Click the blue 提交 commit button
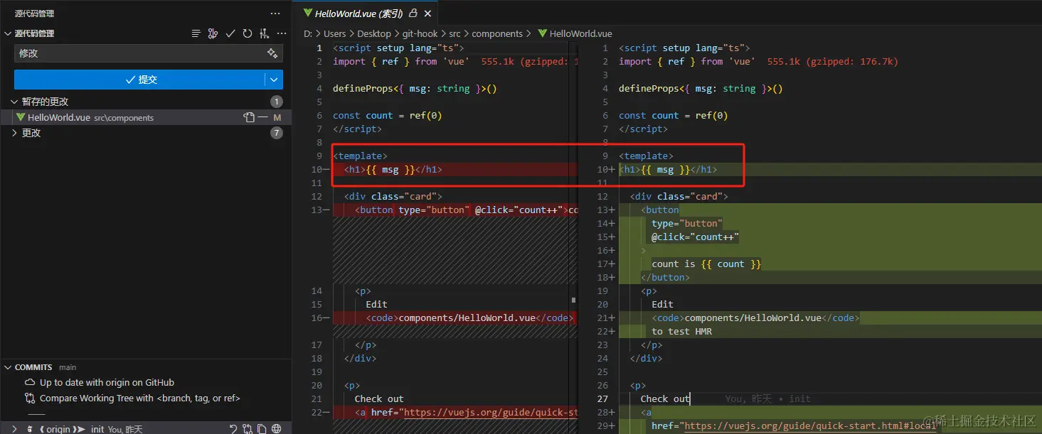 [140, 80]
